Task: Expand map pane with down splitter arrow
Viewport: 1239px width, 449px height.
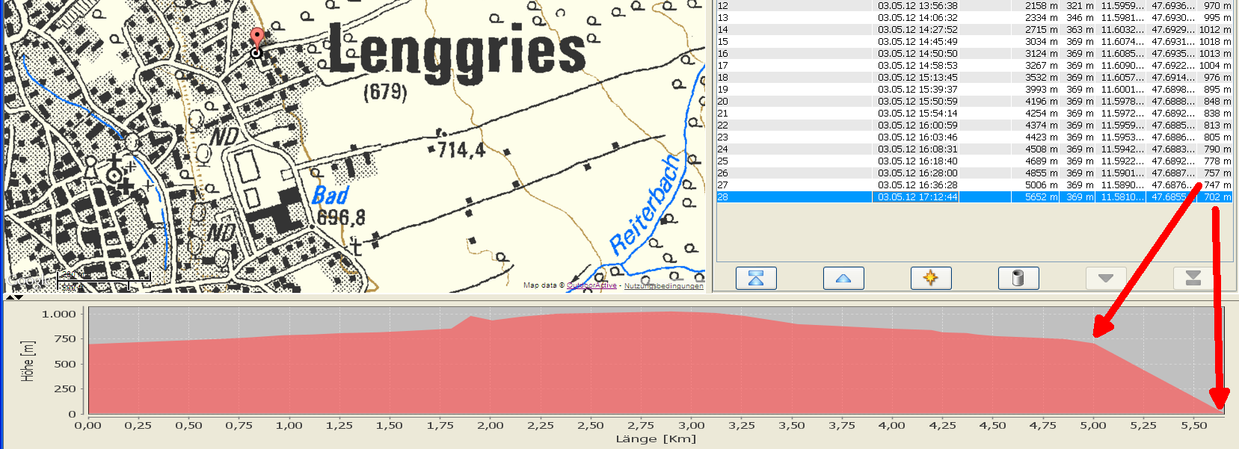Action: (x=19, y=297)
